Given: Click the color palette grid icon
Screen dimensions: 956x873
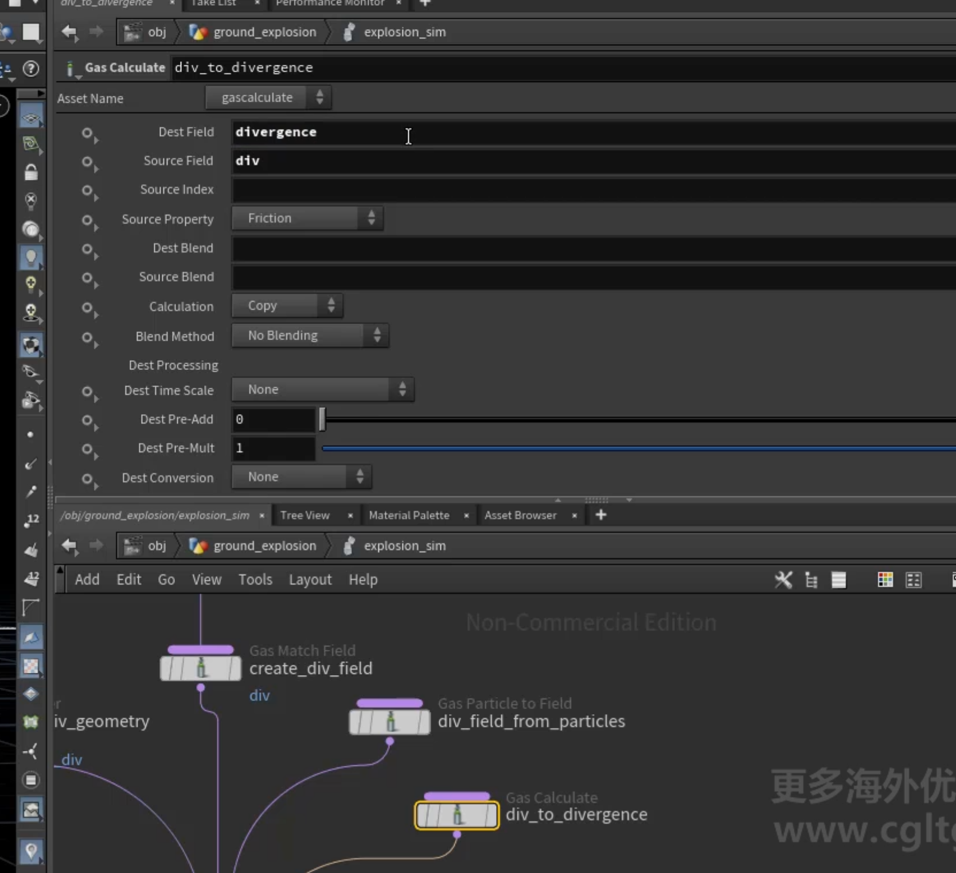Looking at the screenshot, I should click(x=885, y=580).
